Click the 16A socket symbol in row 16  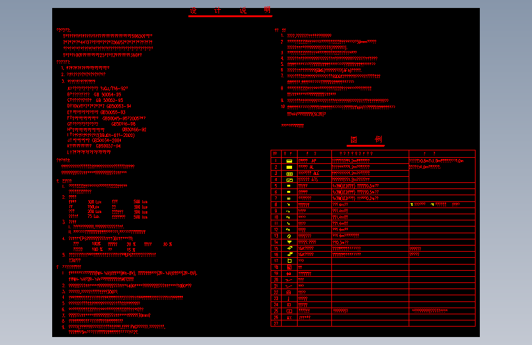(290, 254)
